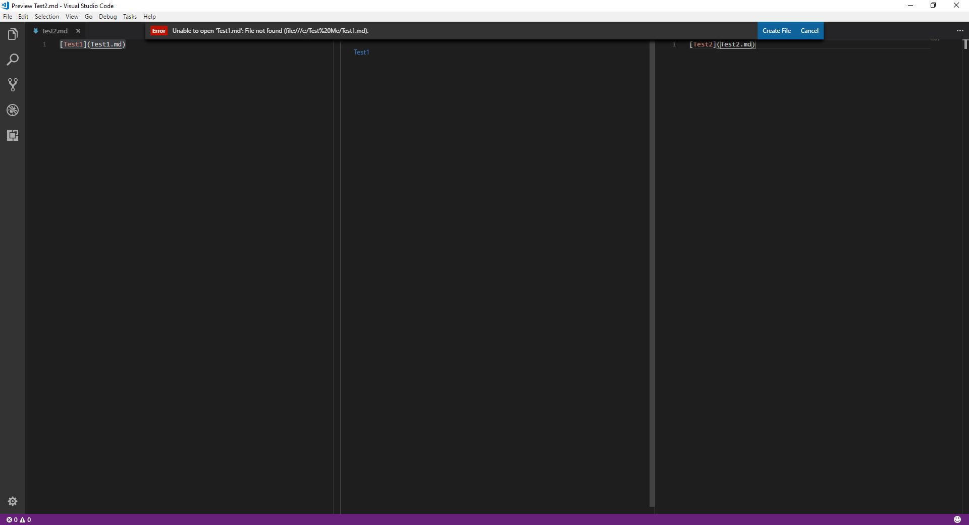Open the Explorer view in the activity bar
Image resolution: width=969 pixels, height=525 pixels.
(12, 34)
